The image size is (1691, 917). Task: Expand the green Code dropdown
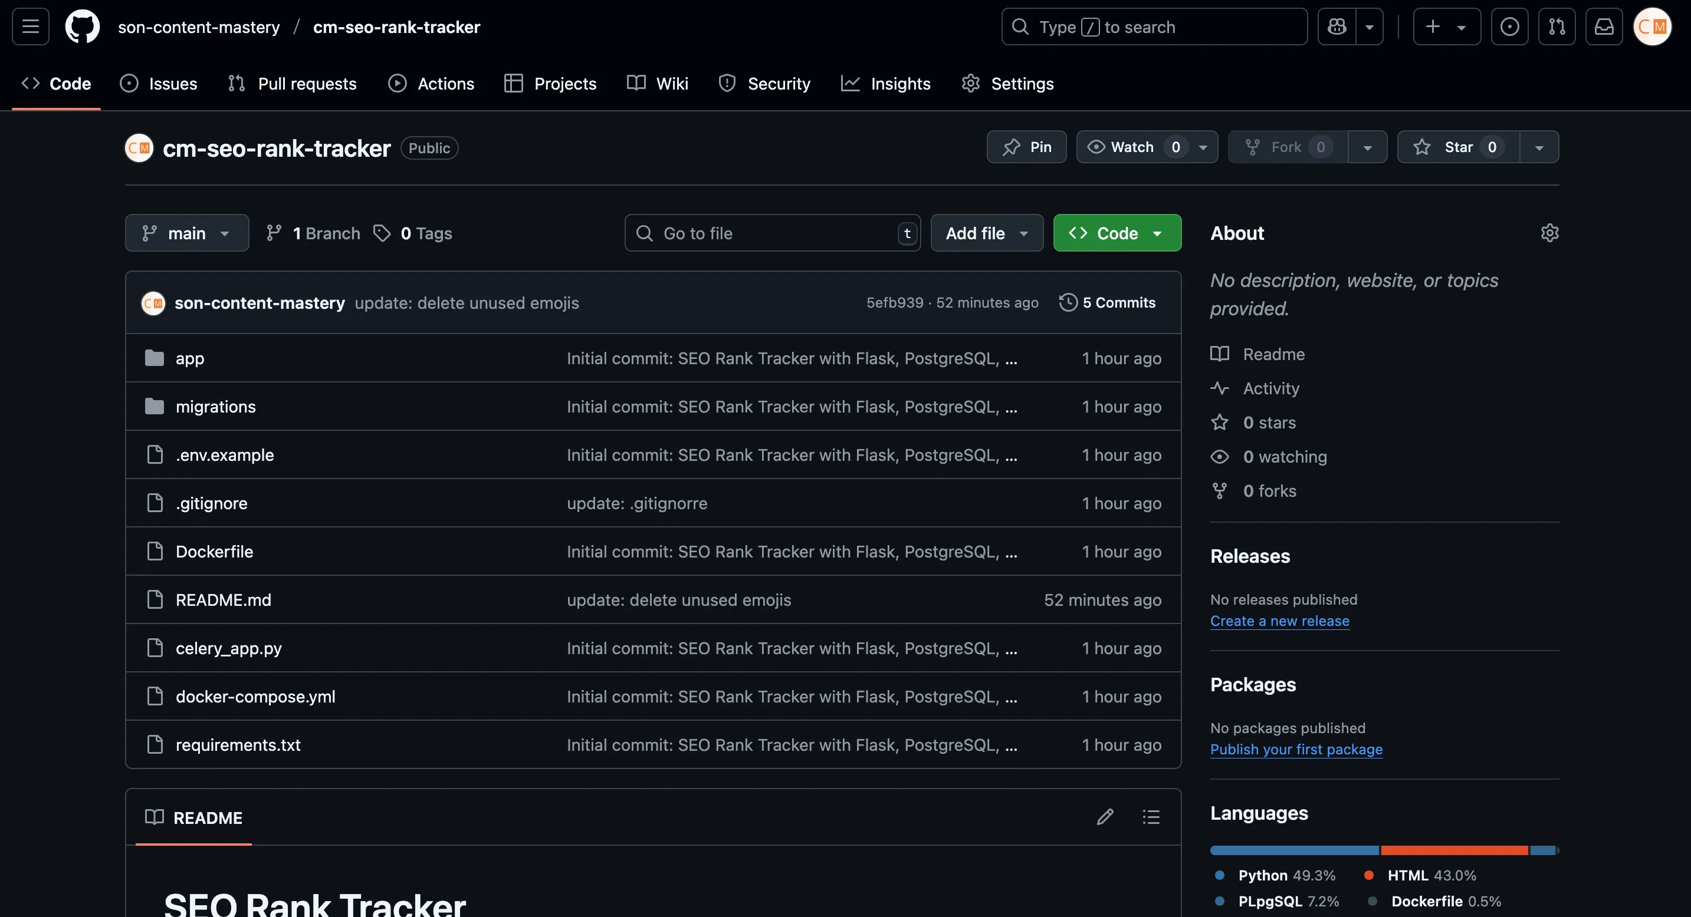tap(1117, 233)
